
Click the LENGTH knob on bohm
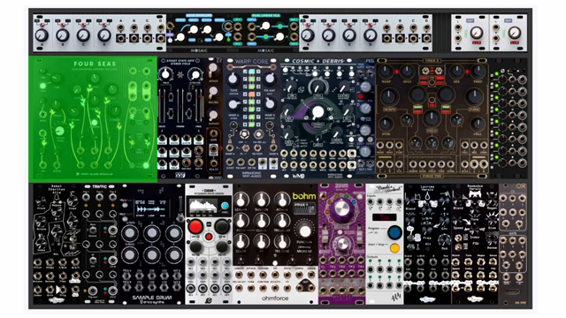241,200
